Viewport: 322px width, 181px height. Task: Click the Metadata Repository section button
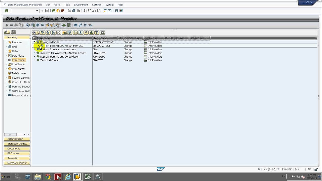17,163
